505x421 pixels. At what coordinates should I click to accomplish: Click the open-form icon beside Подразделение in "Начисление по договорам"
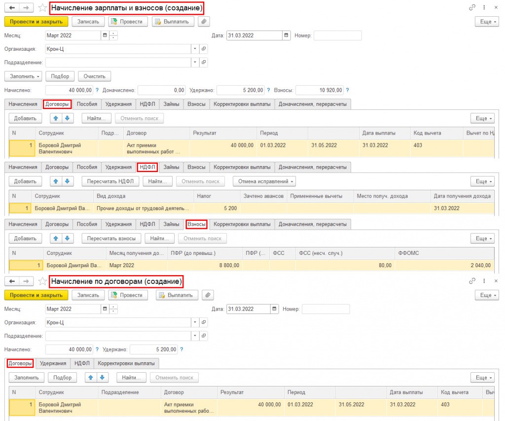pyautogui.click(x=203, y=336)
